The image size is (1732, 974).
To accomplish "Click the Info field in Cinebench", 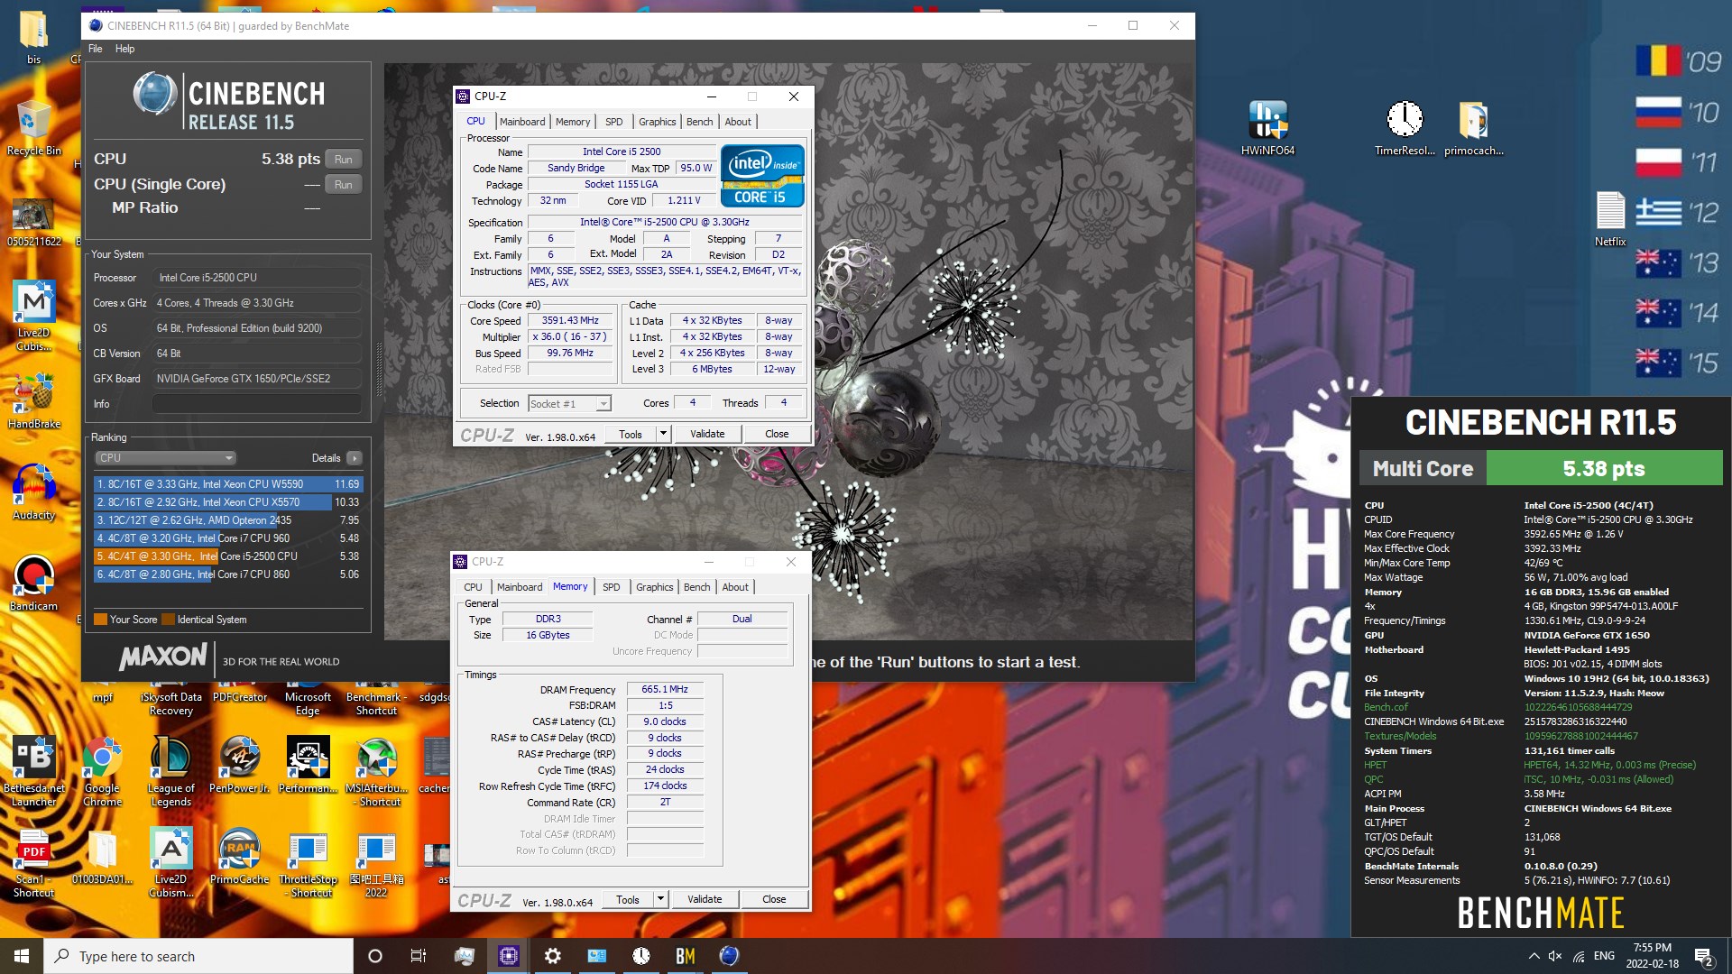I will [256, 404].
